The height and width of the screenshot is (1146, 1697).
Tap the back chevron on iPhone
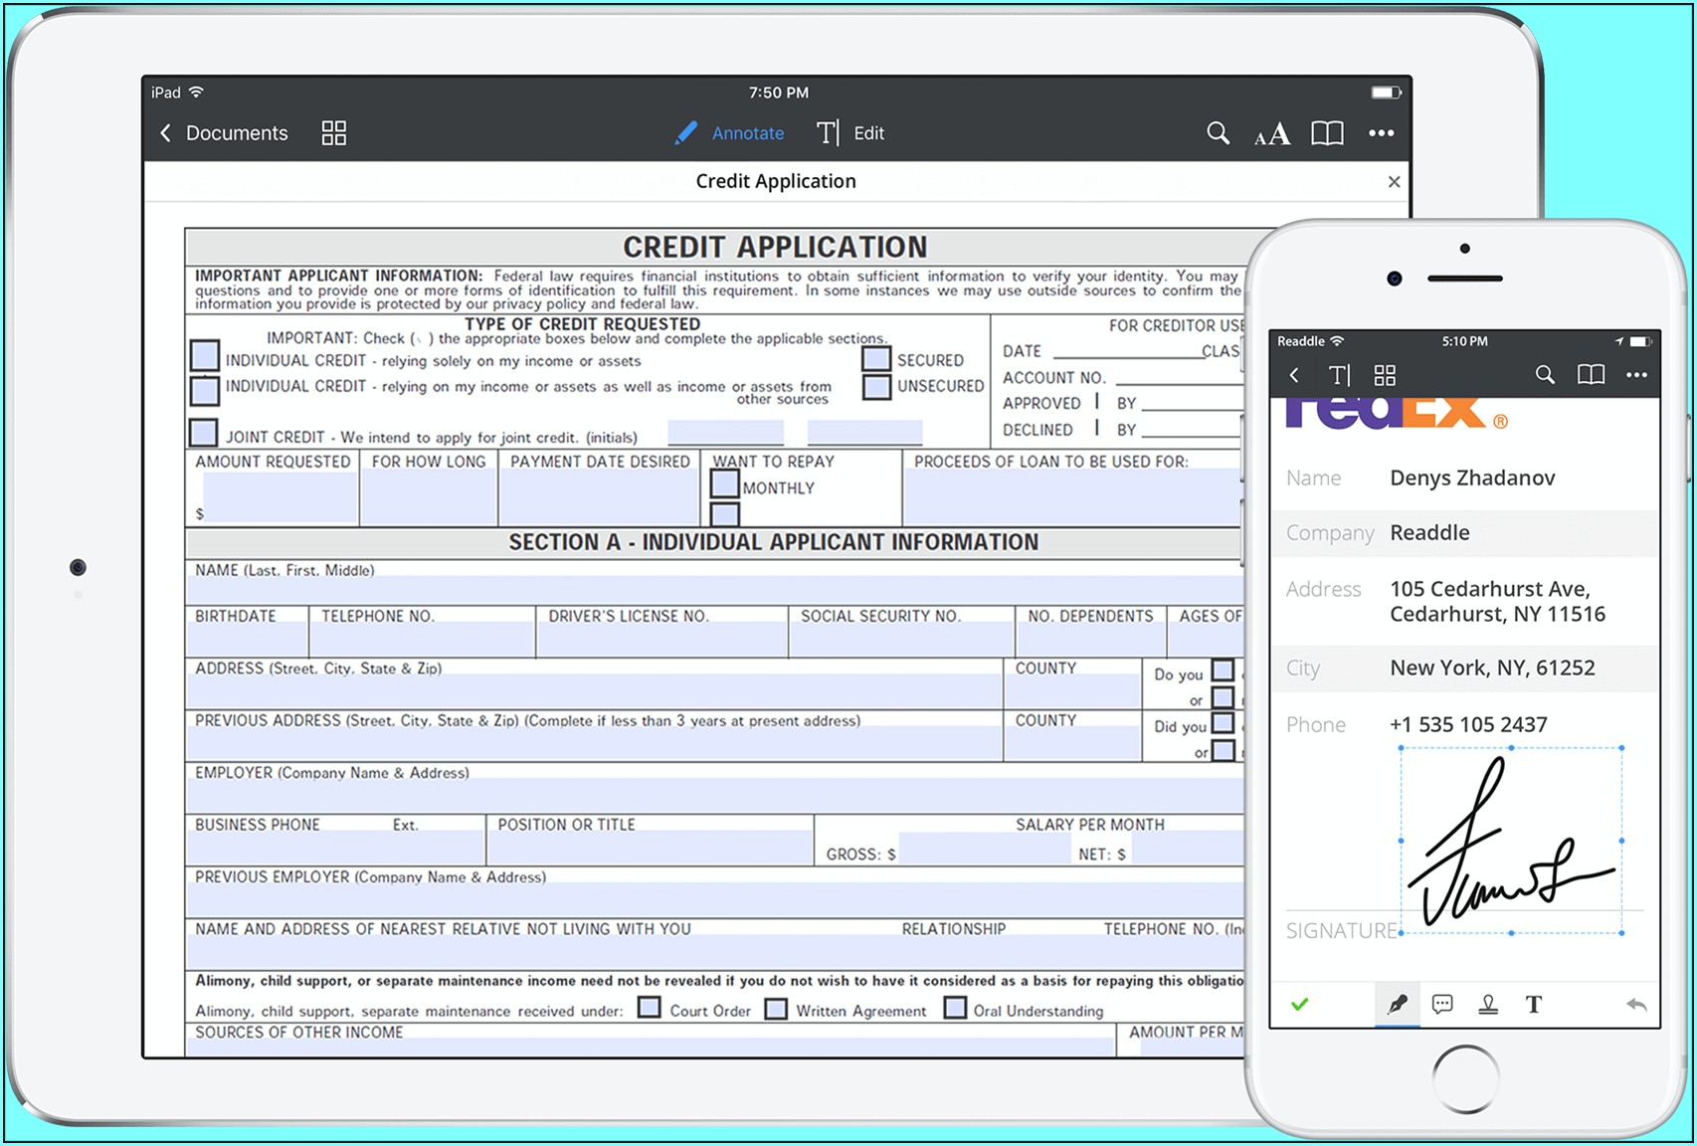(1294, 375)
